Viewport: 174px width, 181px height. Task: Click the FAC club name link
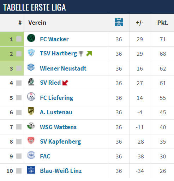coord(45,156)
